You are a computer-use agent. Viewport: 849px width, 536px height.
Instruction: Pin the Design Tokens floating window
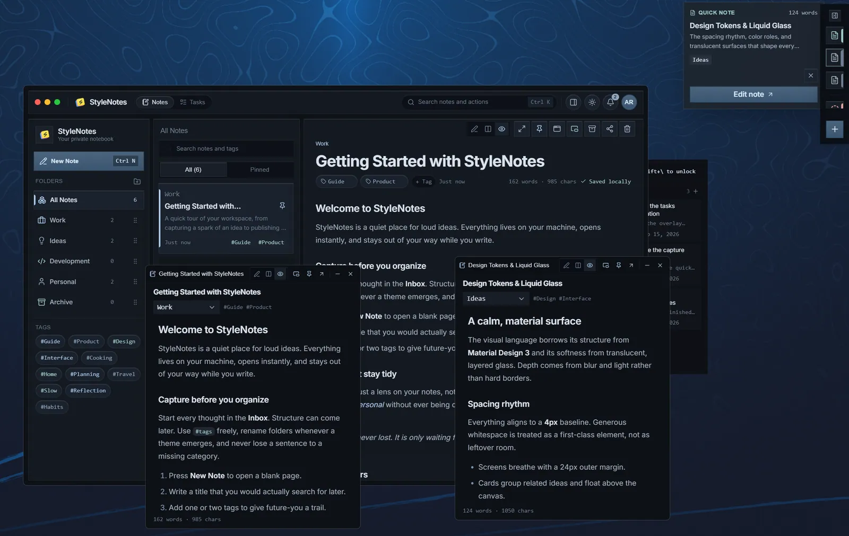click(618, 266)
